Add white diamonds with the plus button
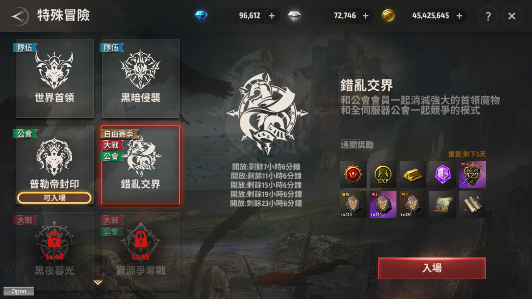Viewport: 532px width, 299px height. pos(365,16)
